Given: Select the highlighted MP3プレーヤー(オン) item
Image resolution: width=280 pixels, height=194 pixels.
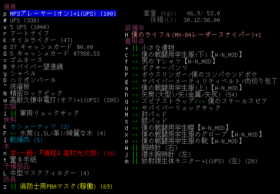Looking at the screenshot, I should [62, 13].
